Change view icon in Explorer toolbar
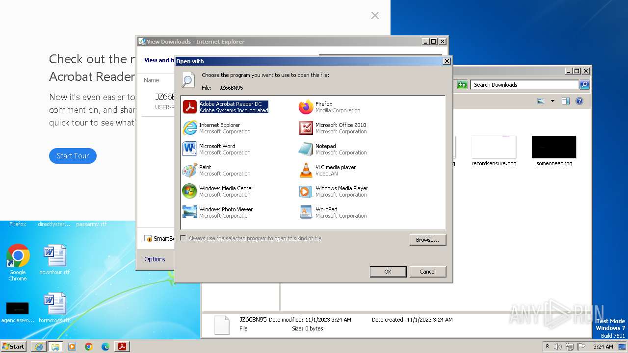The image size is (628, 353). click(541, 101)
